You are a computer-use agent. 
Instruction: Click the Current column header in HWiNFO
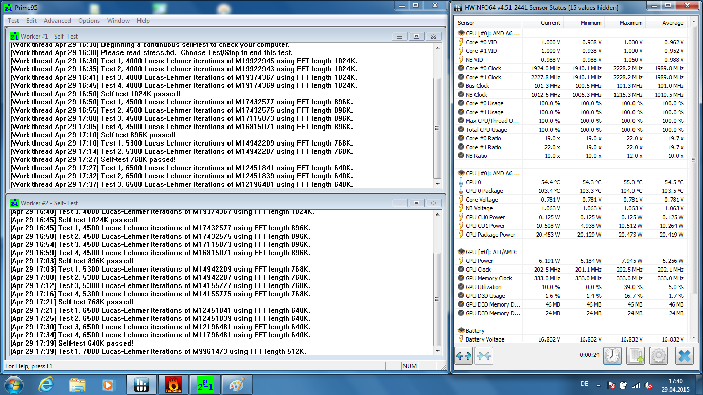pyautogui.click(x=542, y=23)
